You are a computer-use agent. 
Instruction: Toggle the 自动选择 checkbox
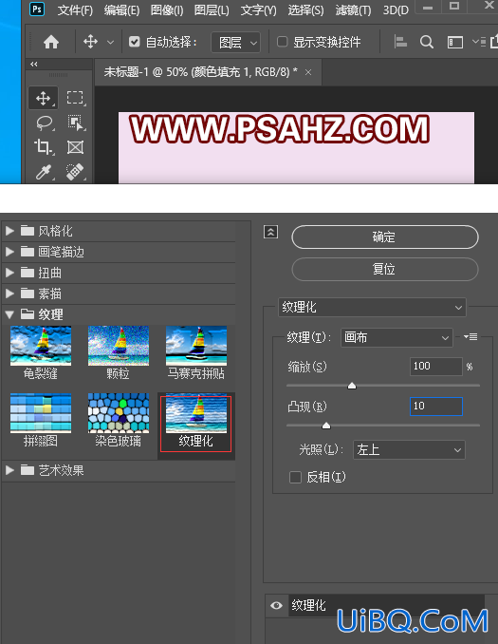pos(134,42)
